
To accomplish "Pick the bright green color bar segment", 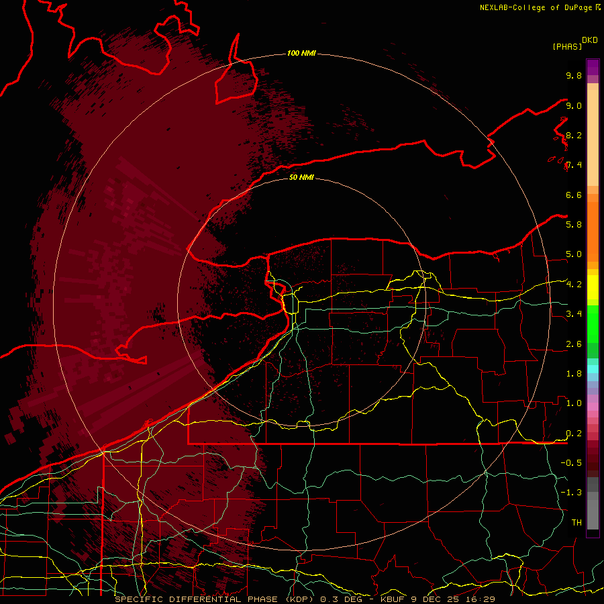I will click(x=593, y=323).
